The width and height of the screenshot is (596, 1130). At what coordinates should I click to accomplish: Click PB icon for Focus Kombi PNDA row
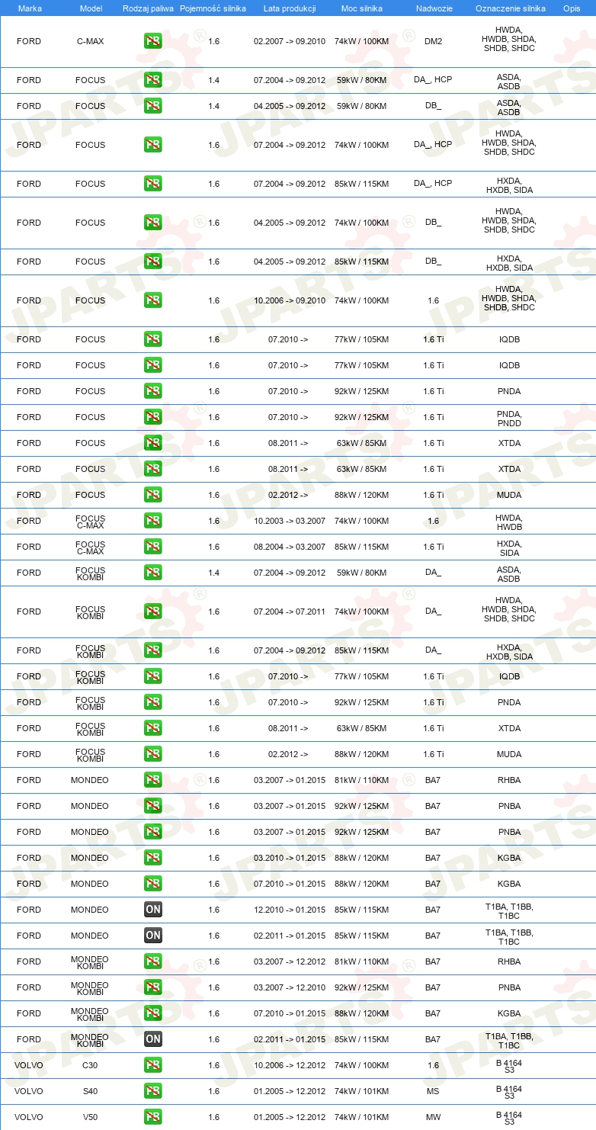click(x=153, y=702)
